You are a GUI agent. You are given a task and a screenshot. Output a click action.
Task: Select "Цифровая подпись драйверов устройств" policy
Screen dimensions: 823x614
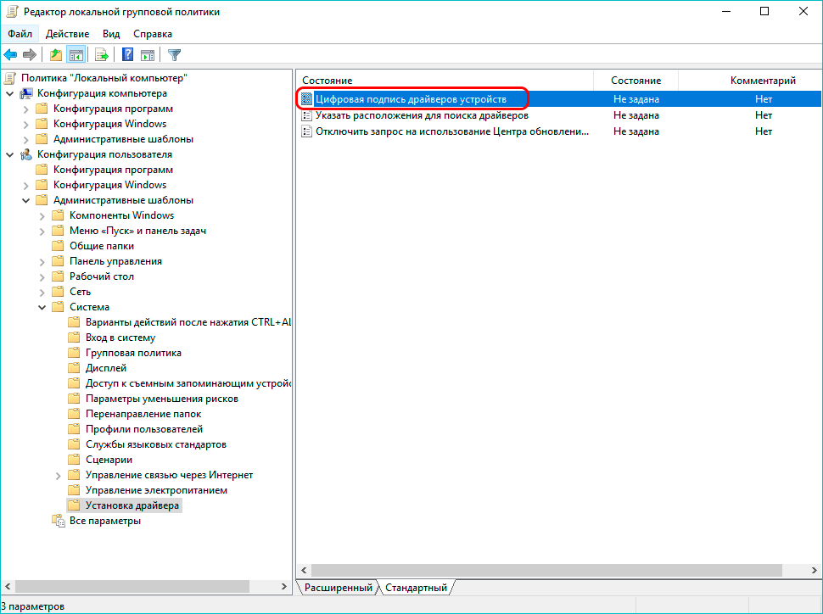pyautogui.click(x=411, y=99)
